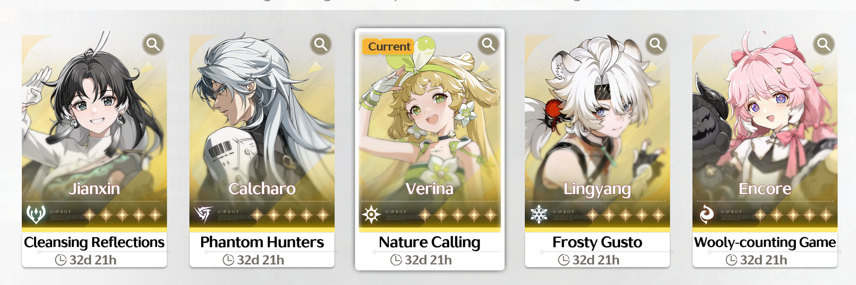The width and height of the screenshot is (856, 285).
Task: Open the Phantom Hunters banner title
Action: click(x=262, y=242)
